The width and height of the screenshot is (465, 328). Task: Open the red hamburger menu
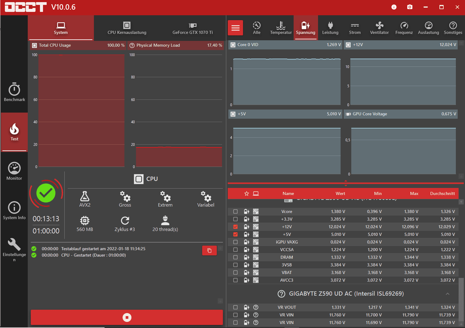pos(235,28)
